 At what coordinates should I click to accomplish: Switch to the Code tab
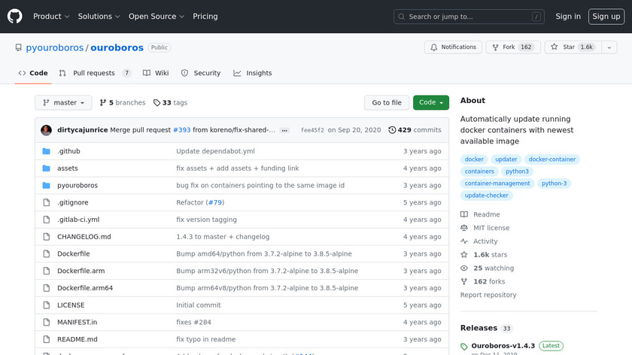33,73
